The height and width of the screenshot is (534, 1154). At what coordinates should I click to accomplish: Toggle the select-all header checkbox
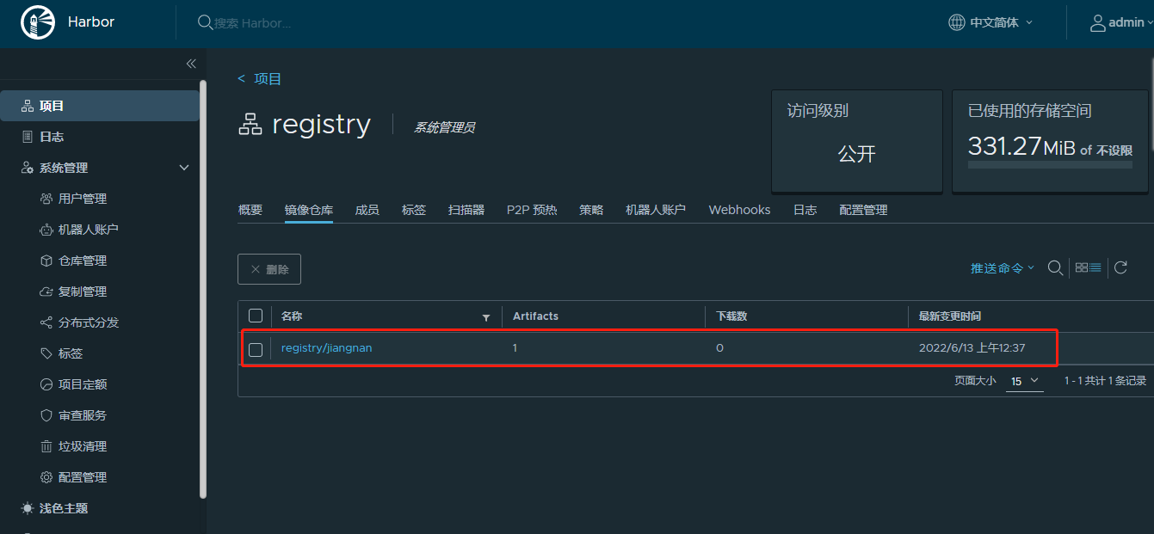point(256,316)
